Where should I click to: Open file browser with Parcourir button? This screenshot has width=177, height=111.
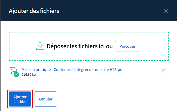pos(128,46)
